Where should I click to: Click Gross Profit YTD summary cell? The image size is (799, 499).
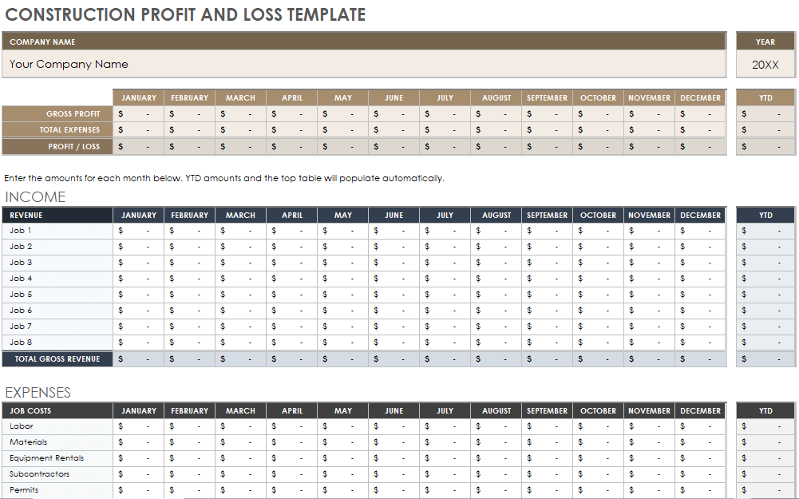pos(765,114)
